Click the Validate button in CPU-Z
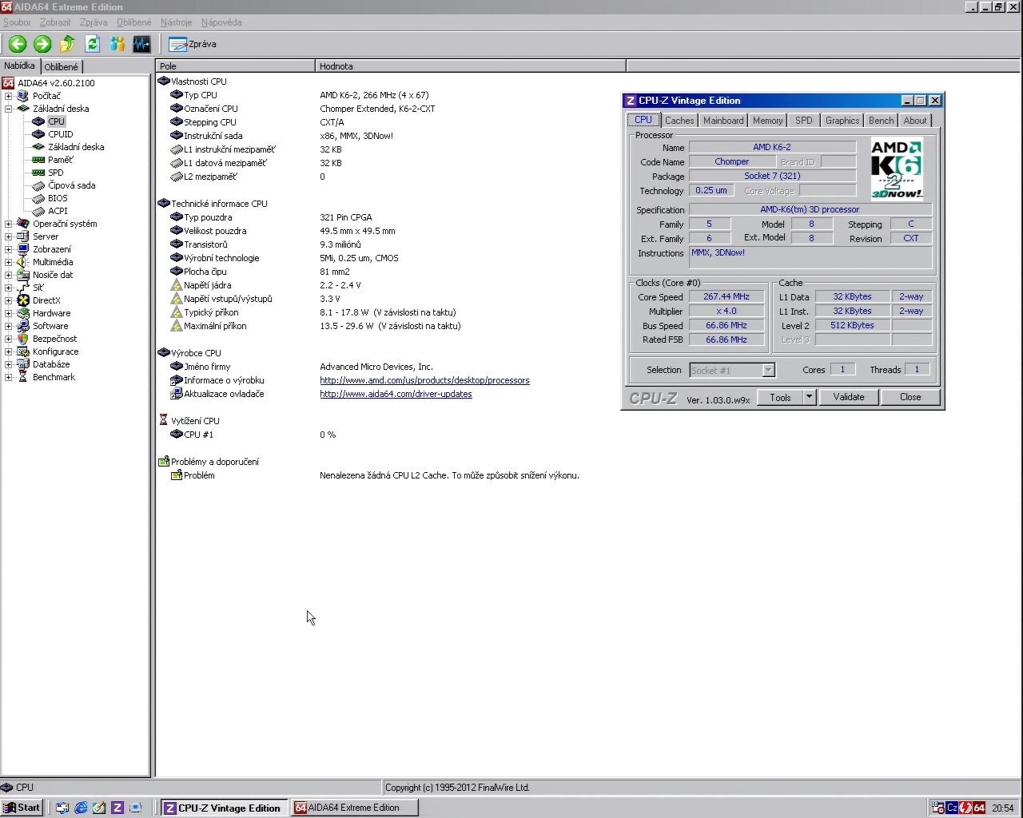The image size is (1023, 818). (x=849, y=397)
